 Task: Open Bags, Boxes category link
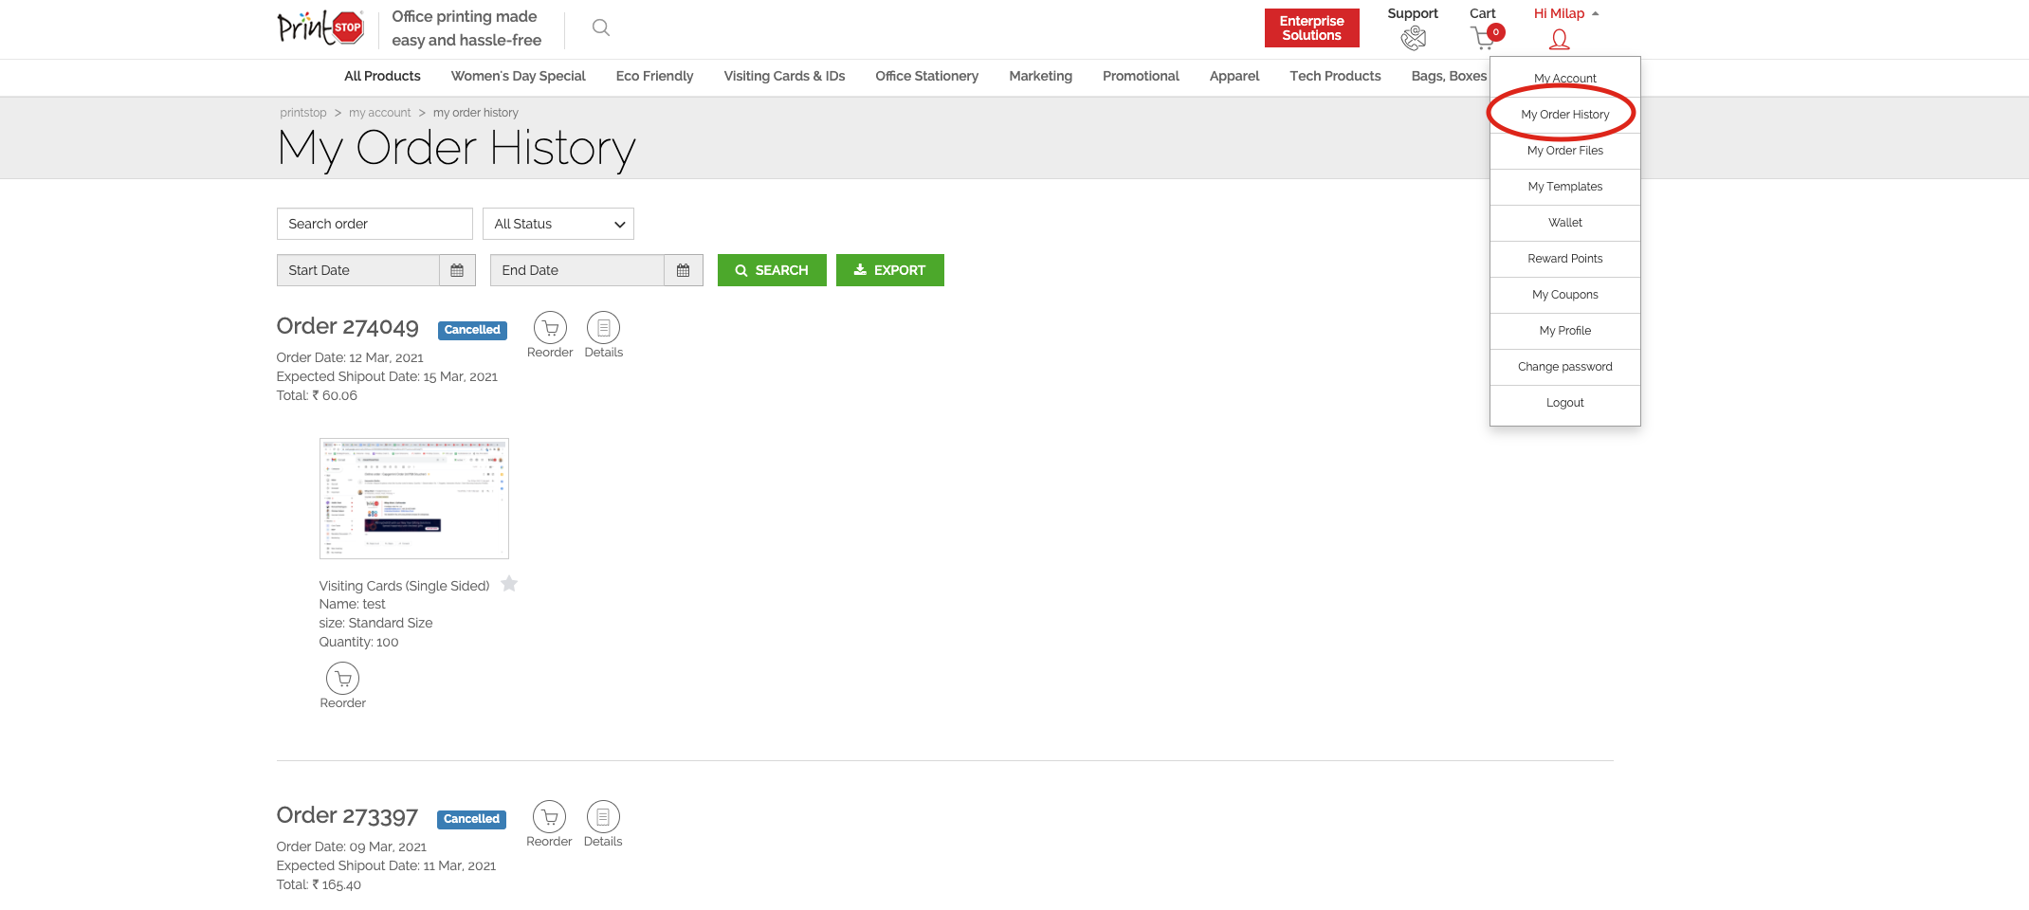[x=1450, y=76]
